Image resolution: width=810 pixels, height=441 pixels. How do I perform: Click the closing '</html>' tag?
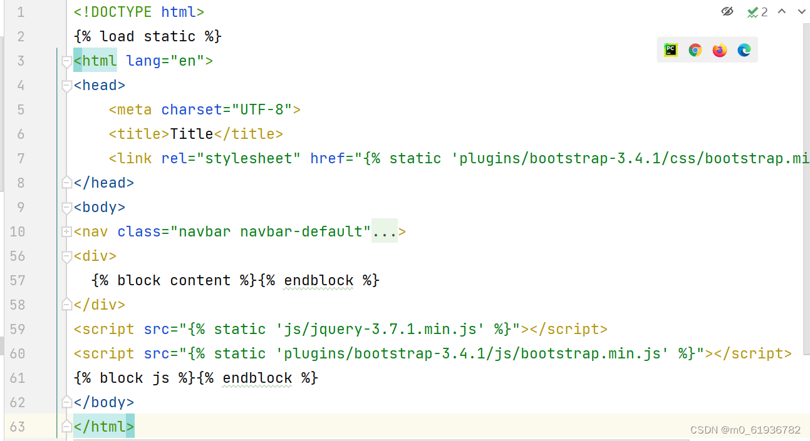pos(104,427)
